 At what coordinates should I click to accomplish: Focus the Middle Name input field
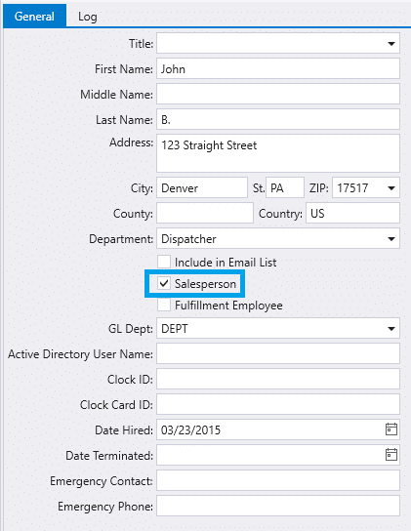[x=278, y=94]
